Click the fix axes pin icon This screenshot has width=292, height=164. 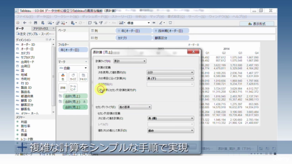point(154,23)
